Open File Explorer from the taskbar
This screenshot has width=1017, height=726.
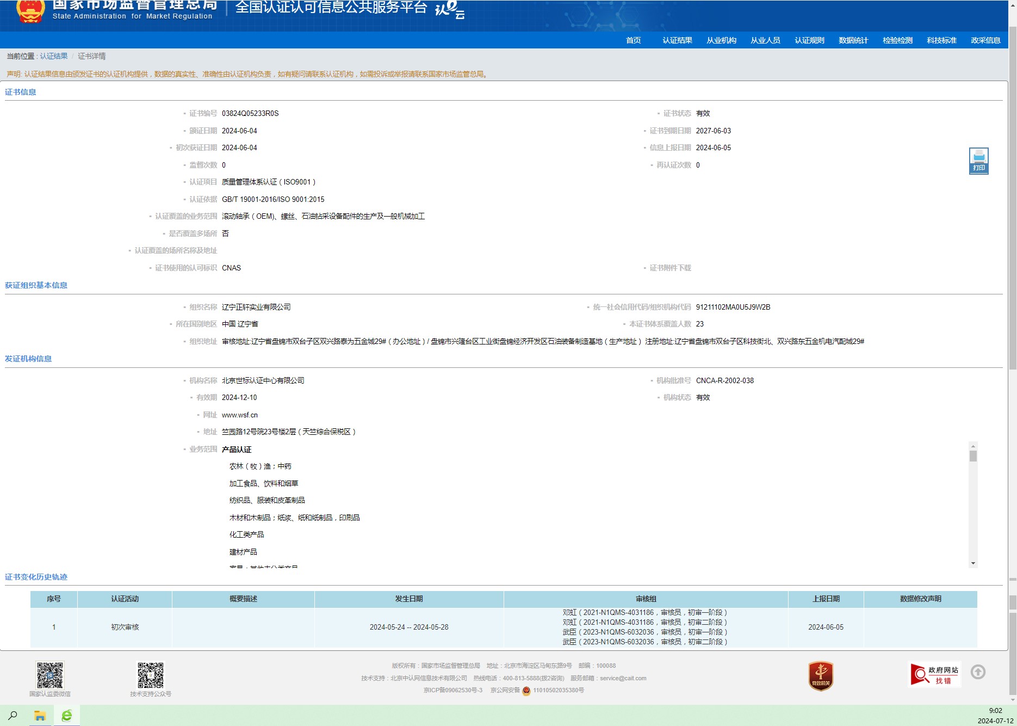pos(40,716)
